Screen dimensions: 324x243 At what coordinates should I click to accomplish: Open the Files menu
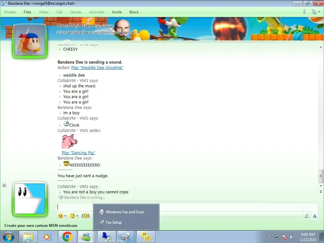click(27, 12)
